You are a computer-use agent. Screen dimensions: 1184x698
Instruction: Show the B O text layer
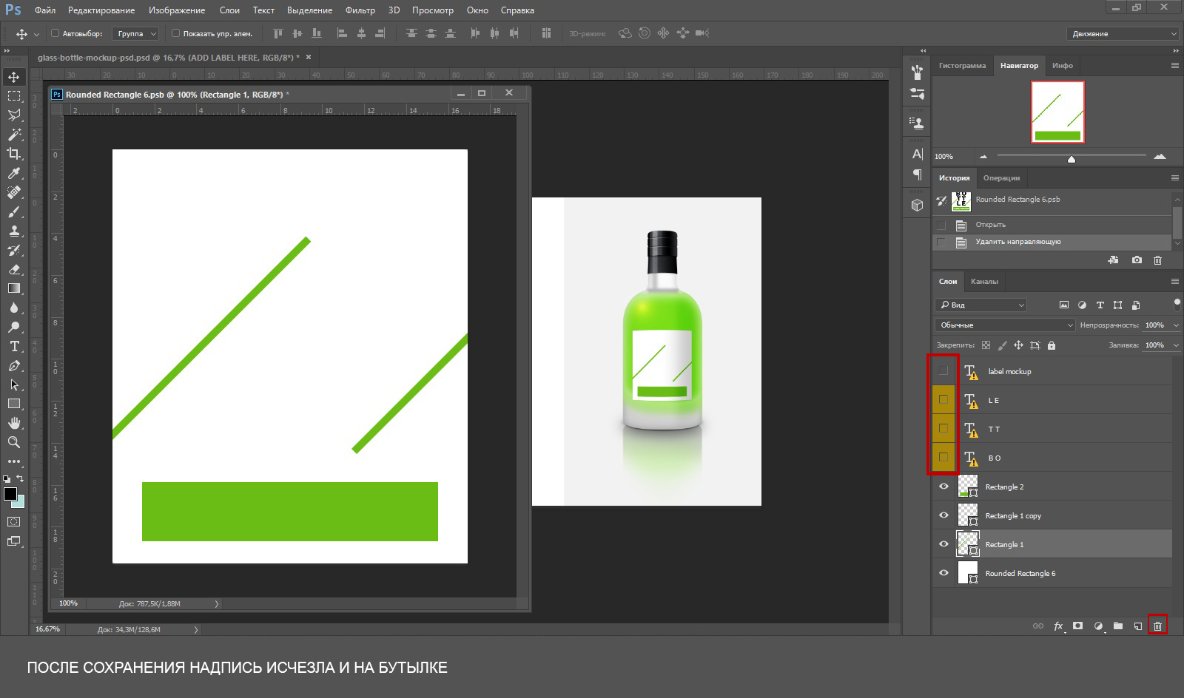pos(943,457)
